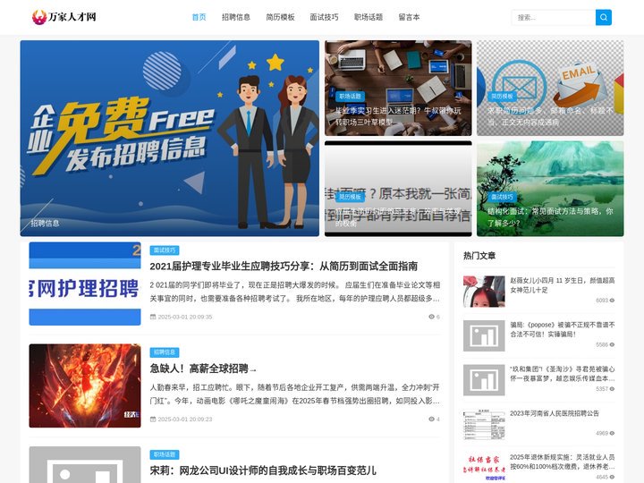Open hot article 赵薇女儿小四月 11 岁生日
The image size is (644, 483).
click(563, 285)
